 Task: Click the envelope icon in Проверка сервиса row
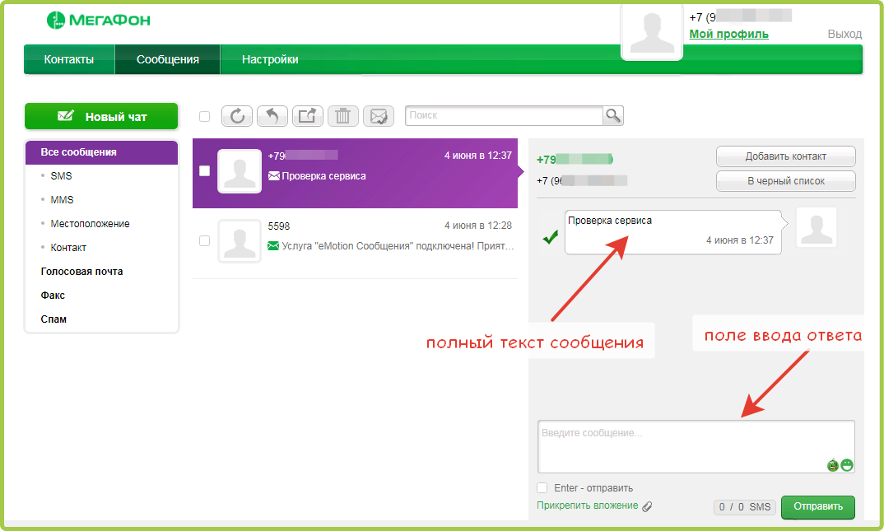(274, 176)
